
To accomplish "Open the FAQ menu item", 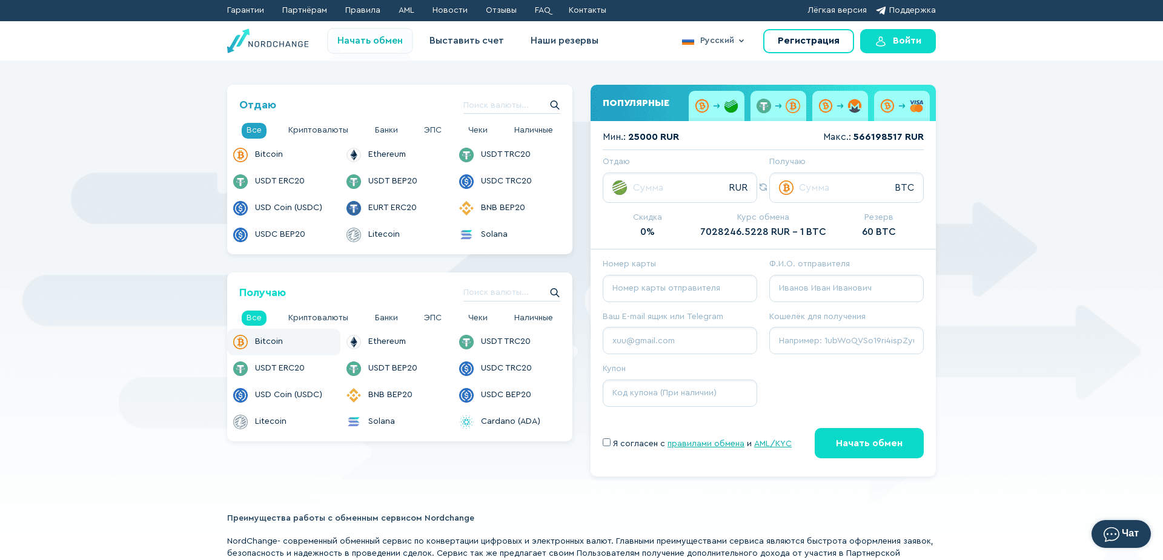I will click(543, 10).
